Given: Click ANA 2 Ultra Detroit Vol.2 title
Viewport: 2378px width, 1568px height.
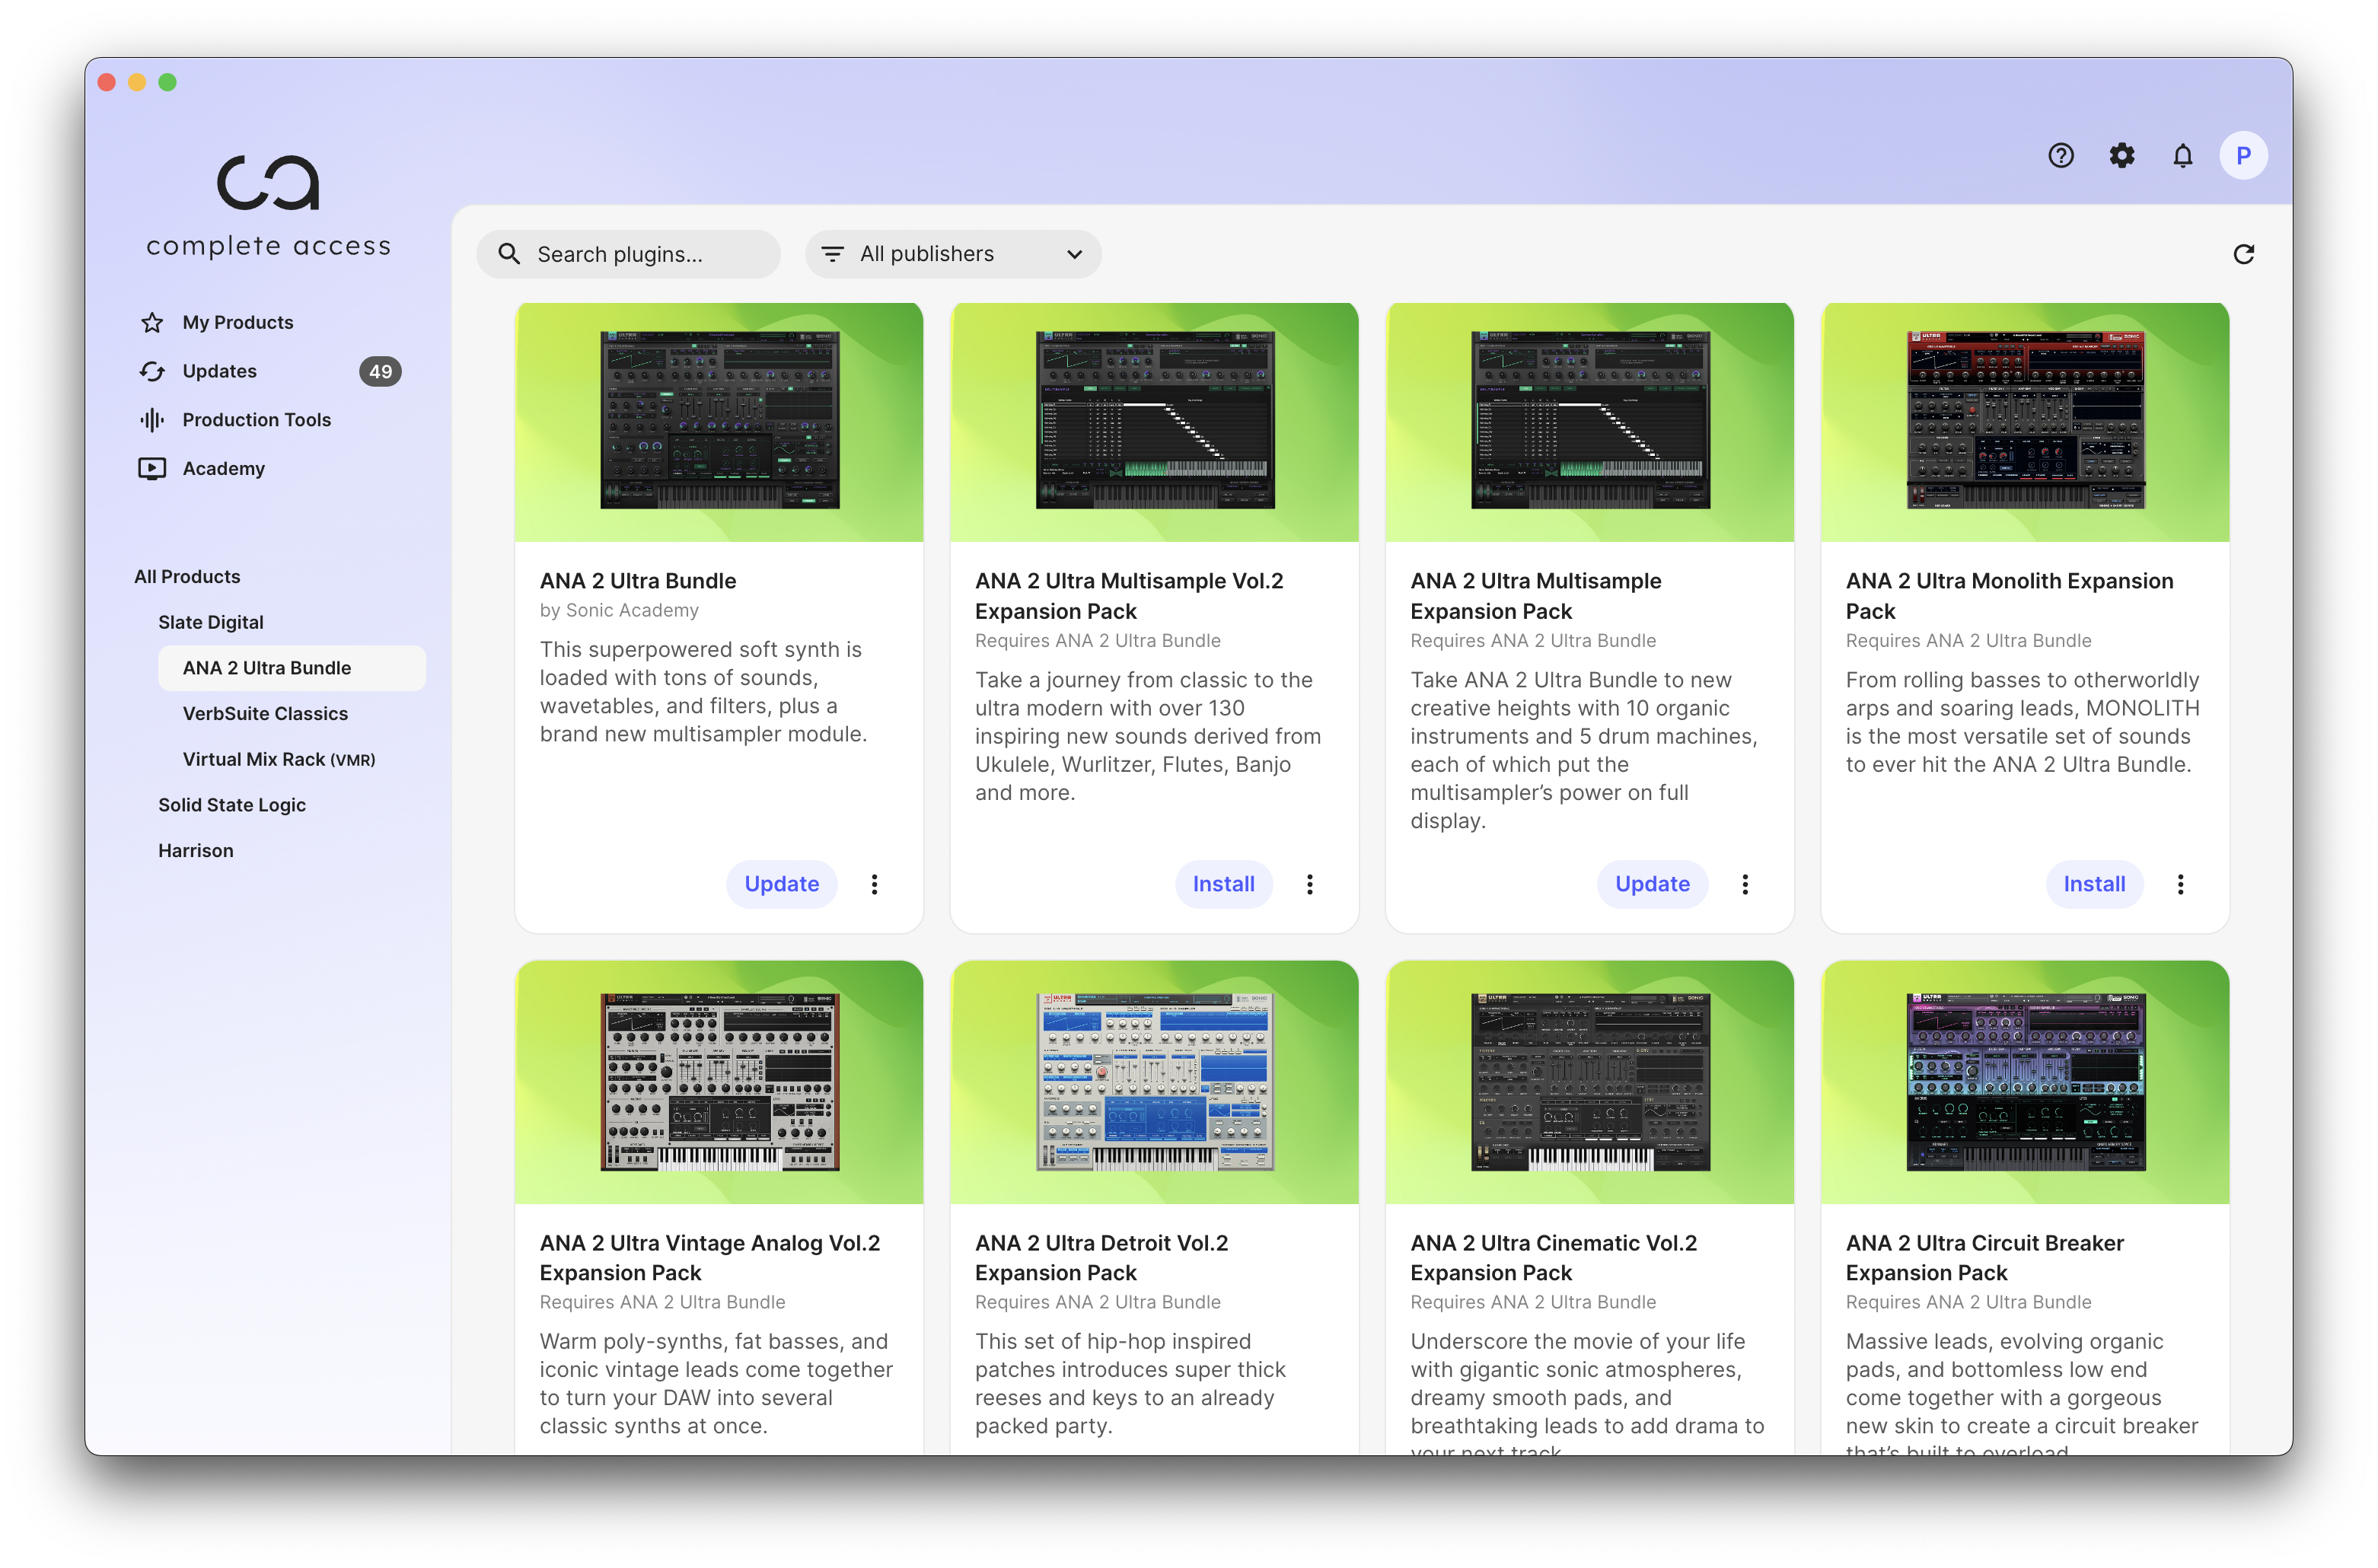Looking at the screenshot, I should coord(1101,1258).
